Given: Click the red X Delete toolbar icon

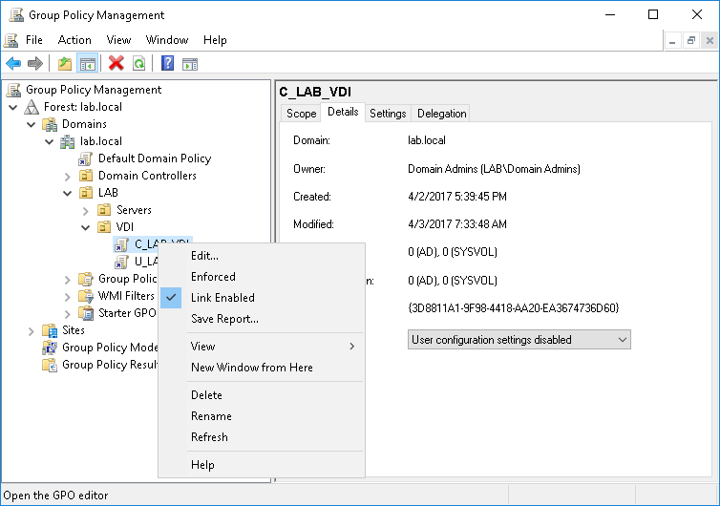Looking at the screenshot, I should point(116,63).
